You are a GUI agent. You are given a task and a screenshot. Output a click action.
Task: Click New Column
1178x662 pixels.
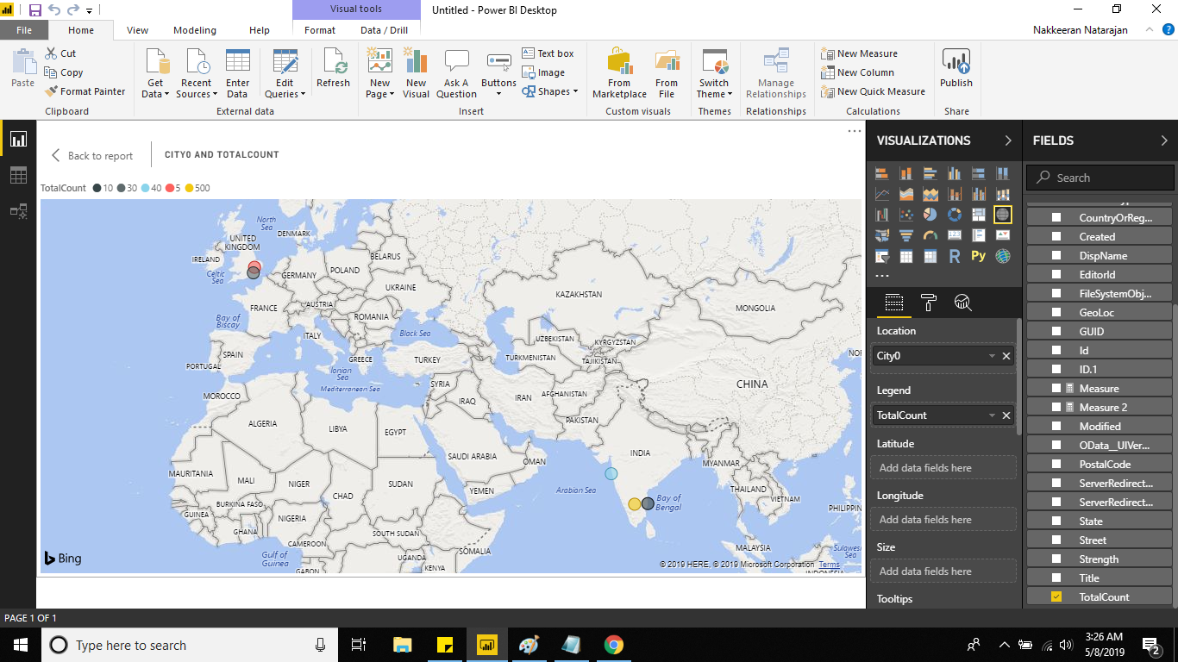pos(857,72)
